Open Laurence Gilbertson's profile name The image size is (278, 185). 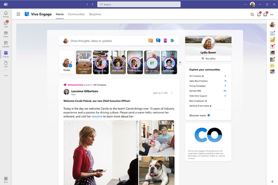click(85, 91)
